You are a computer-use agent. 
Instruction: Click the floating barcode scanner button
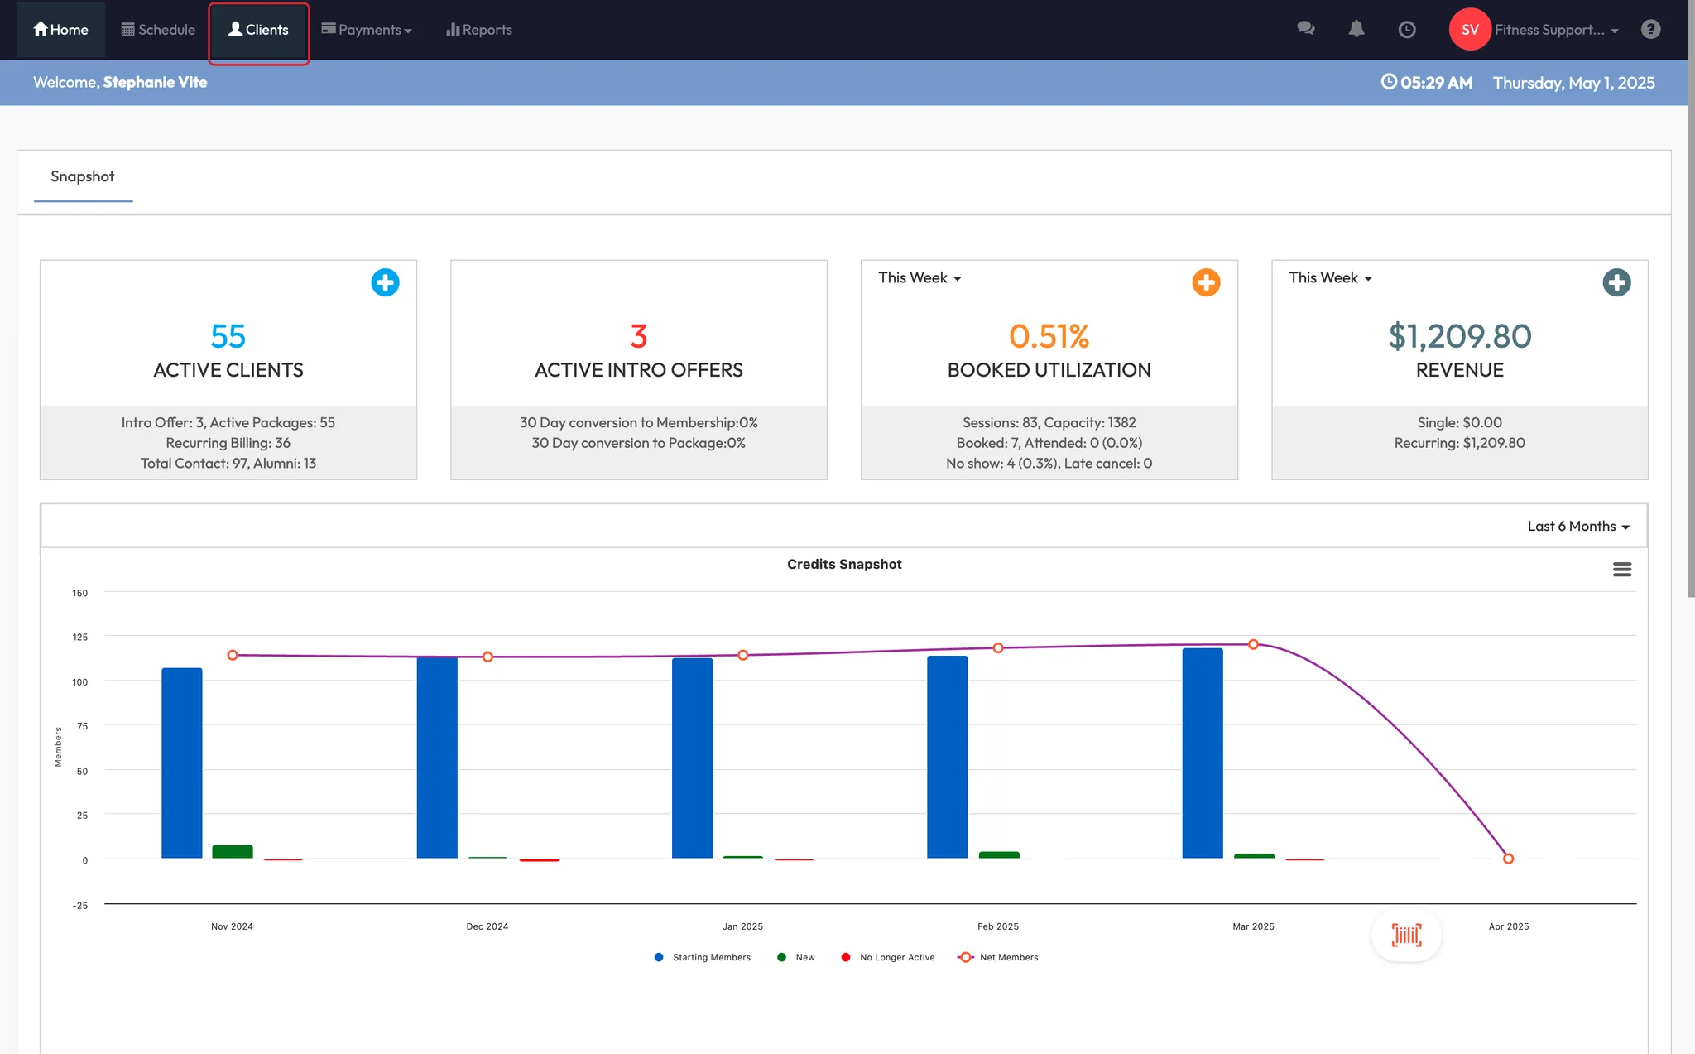pos(1406,936)
